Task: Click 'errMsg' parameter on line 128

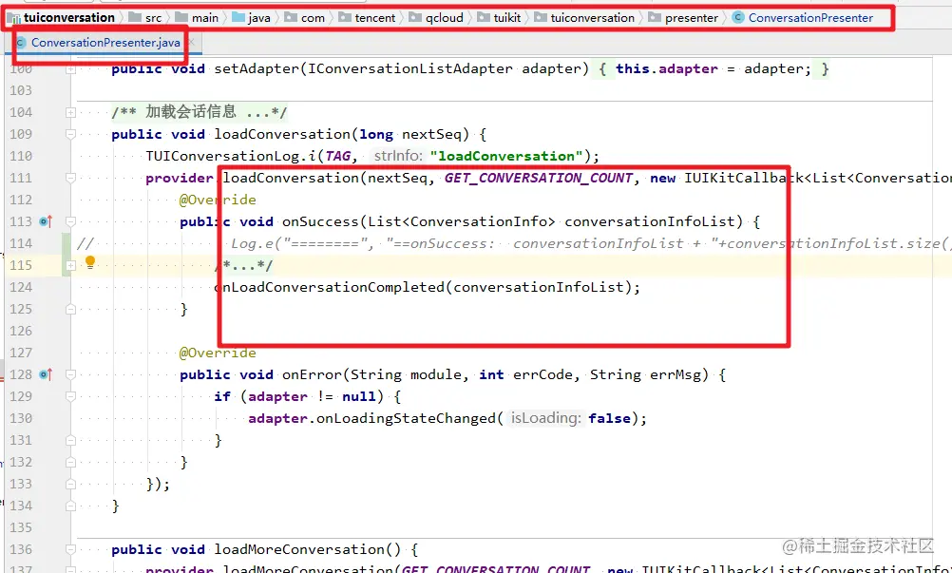Action: pyautogui.click(x=676, y=374)
